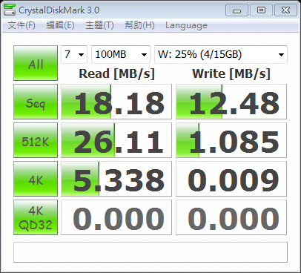
Task: Open the 編輯(E) menu
Action: point(61,25)
